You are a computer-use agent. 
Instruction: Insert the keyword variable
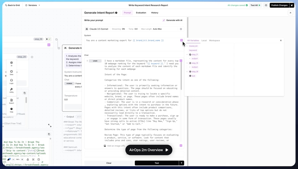click(x=193, y=50)
